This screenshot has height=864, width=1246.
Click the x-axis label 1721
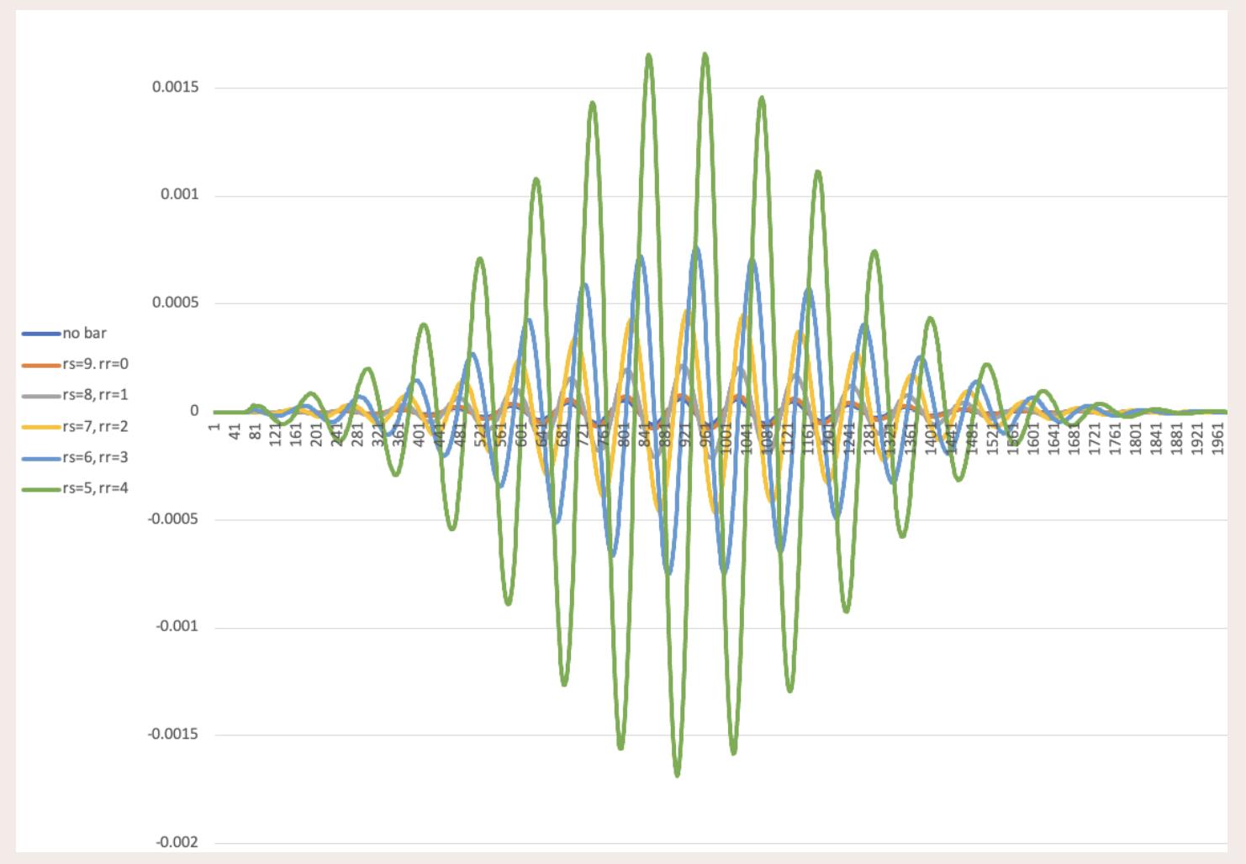coord(1095,437)
